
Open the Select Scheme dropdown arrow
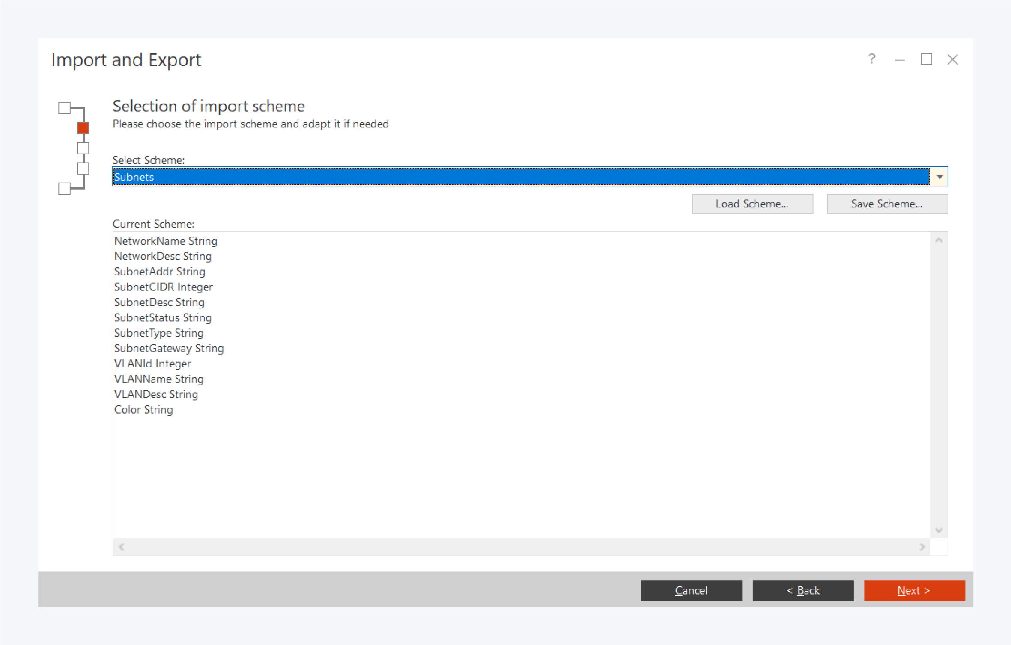click(939, 177)
